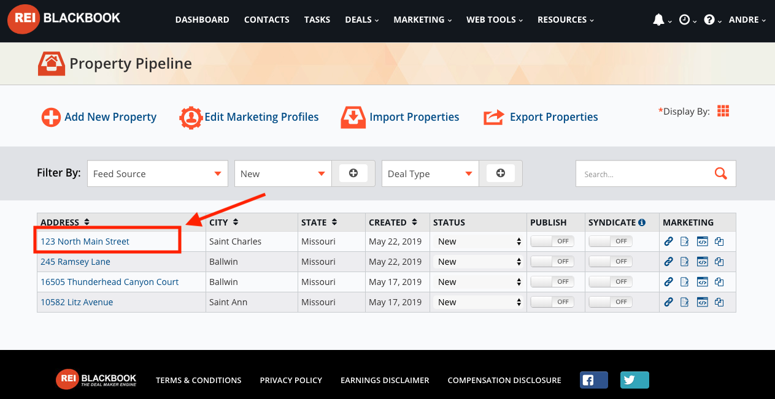The height and width of the screenshot is (399, 775).
Task: Open the New status filter dropdown
Action: pos(283,173)
